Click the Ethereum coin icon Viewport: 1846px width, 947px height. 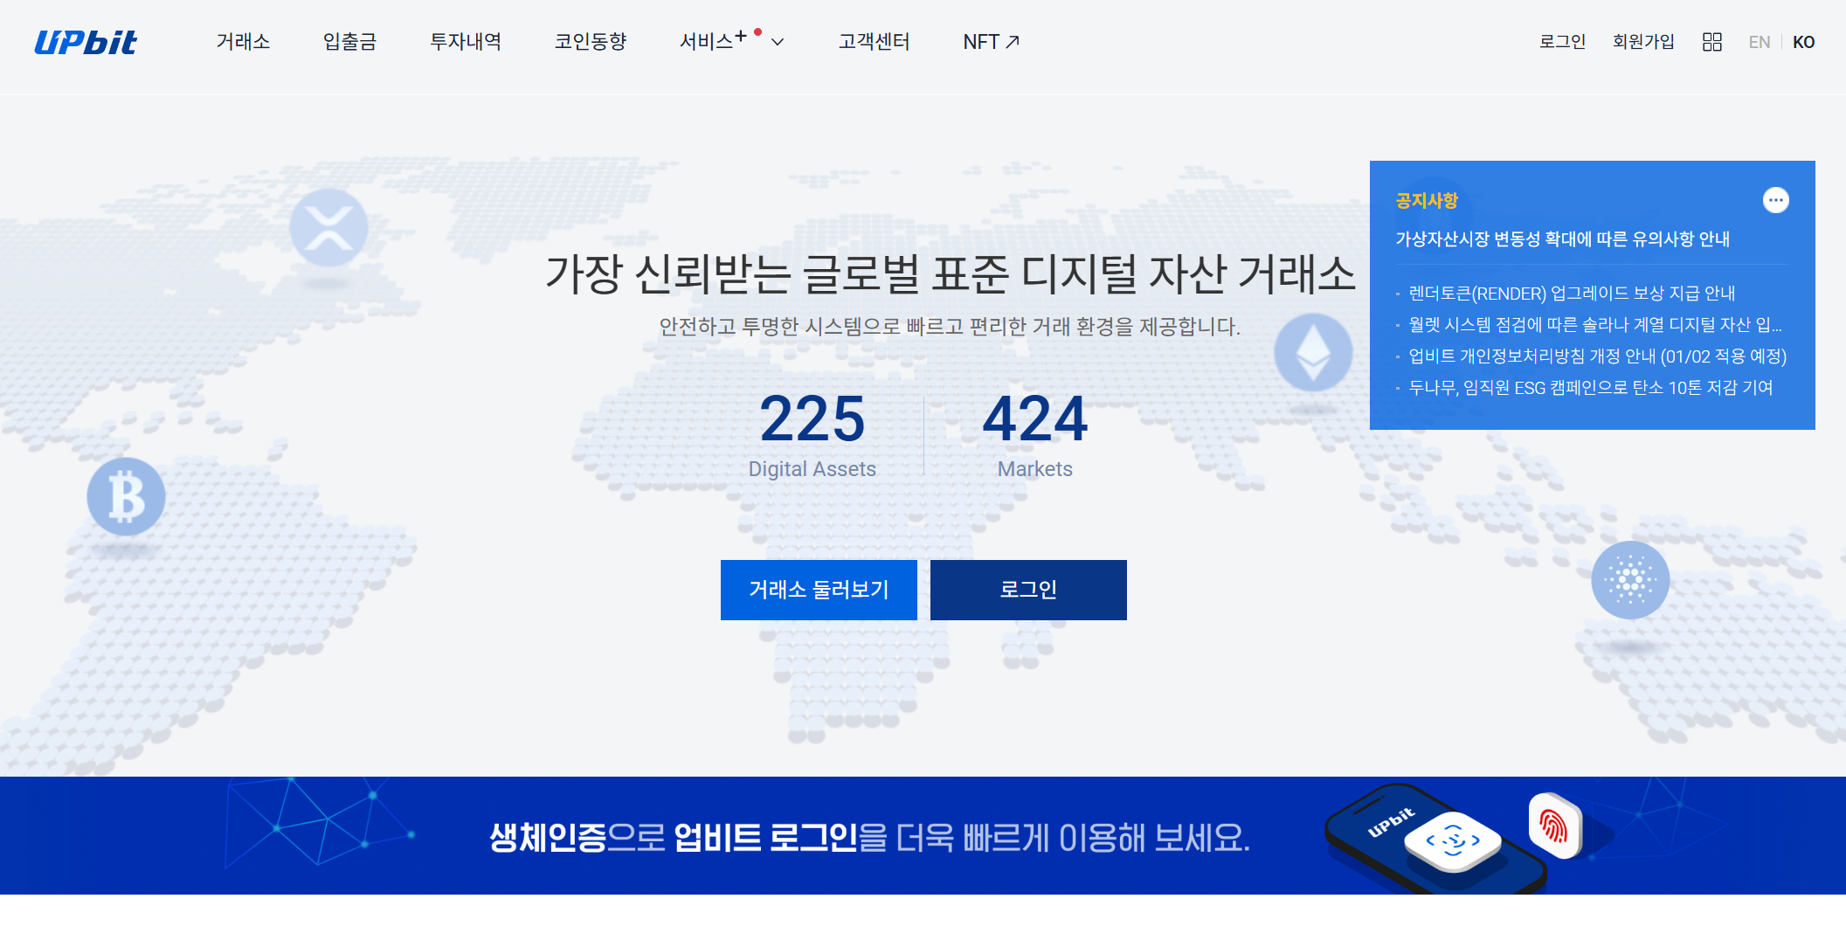point(1312,352)
